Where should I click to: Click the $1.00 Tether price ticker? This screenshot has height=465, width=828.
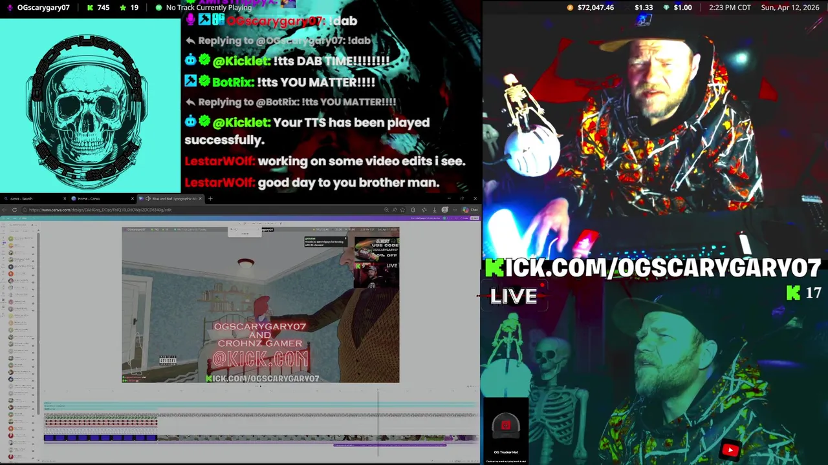677,8
